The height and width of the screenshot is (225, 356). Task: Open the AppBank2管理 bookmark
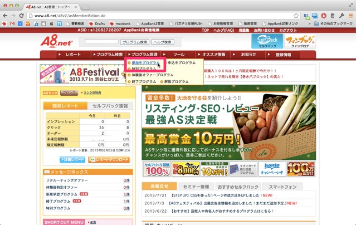[150, 23]
